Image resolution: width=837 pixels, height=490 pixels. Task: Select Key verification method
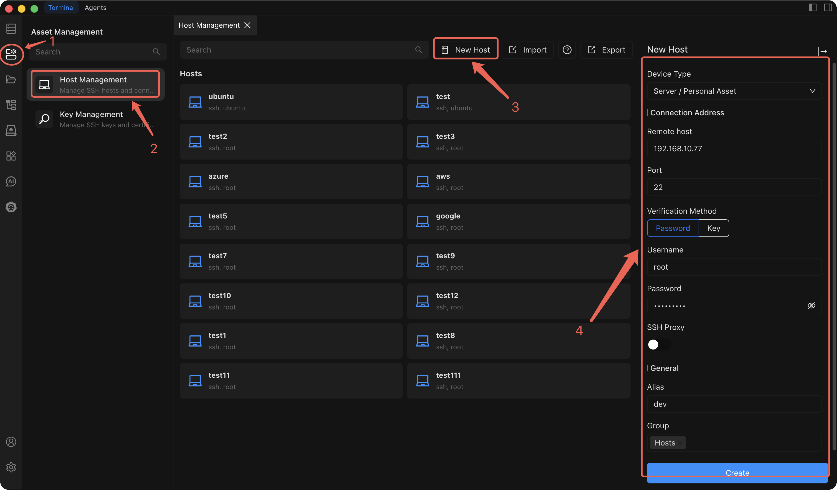[714, 228]
